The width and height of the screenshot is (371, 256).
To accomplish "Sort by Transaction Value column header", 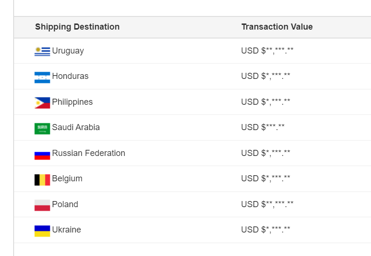I will pos(277,27).
